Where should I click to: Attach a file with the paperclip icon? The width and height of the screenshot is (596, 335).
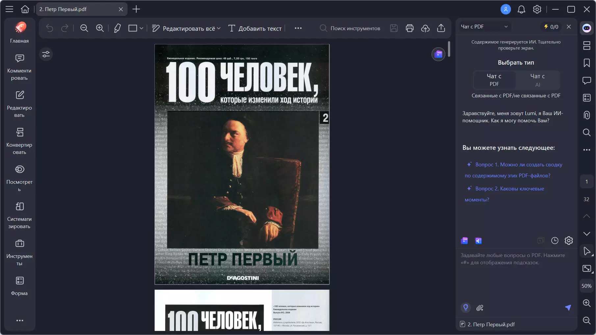pos(480,308)
